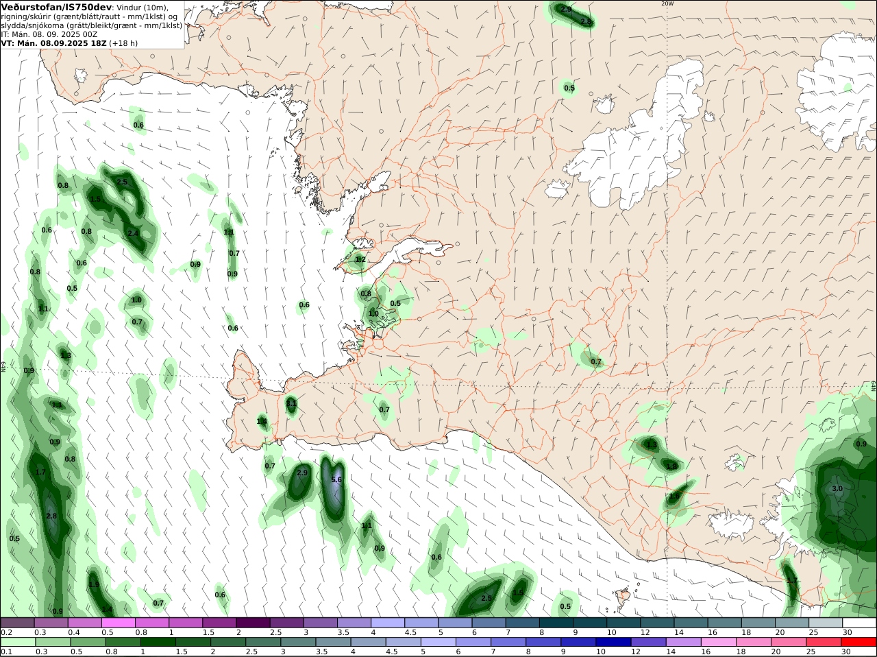The width and height of the screenshot is (877, 657).
Task: Click the 2.4 precipitation value offshore west
Action: tap(133, 234)
